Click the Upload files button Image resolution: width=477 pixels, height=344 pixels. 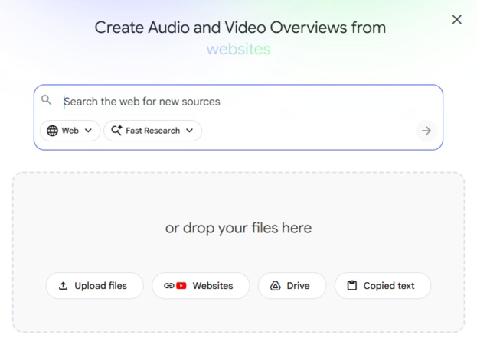click(95, 286)
